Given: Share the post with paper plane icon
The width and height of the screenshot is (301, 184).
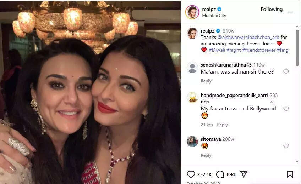Looking at the screenshot, I should [x=243, y=174].
